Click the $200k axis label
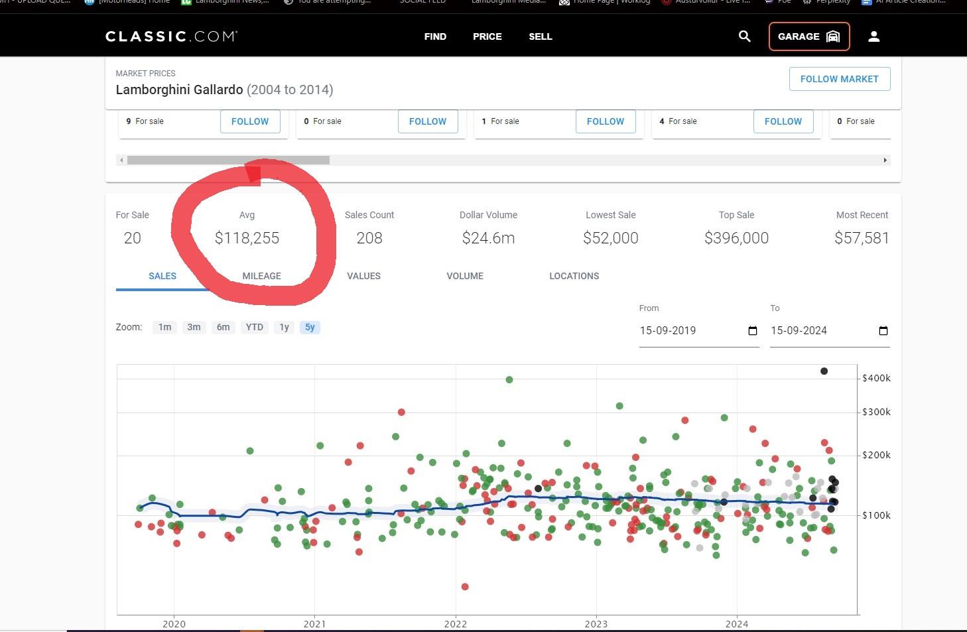This screenshot has width=967, height=632. (x=876, y=455)
